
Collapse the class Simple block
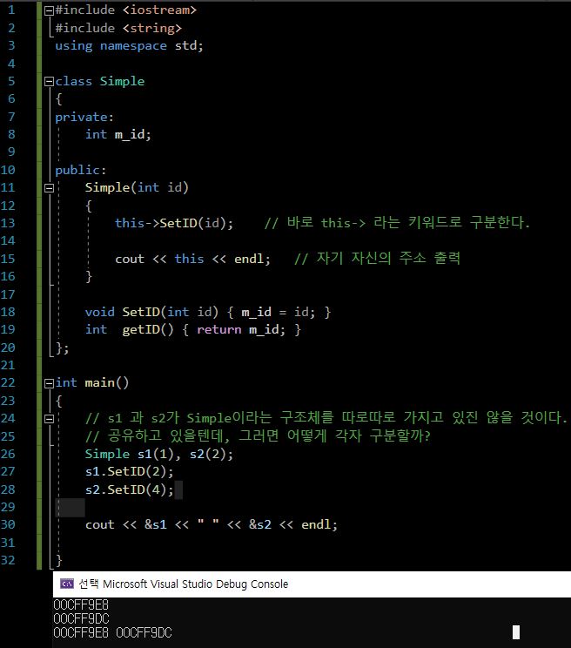(49, 81)
